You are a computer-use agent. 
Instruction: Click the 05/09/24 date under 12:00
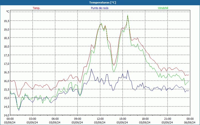[x=100, y=122]
